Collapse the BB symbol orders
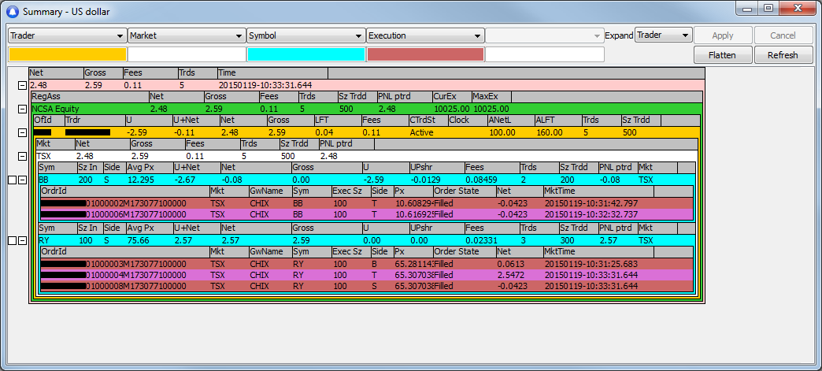Viewport: 822px width, 371px height. 22,180
